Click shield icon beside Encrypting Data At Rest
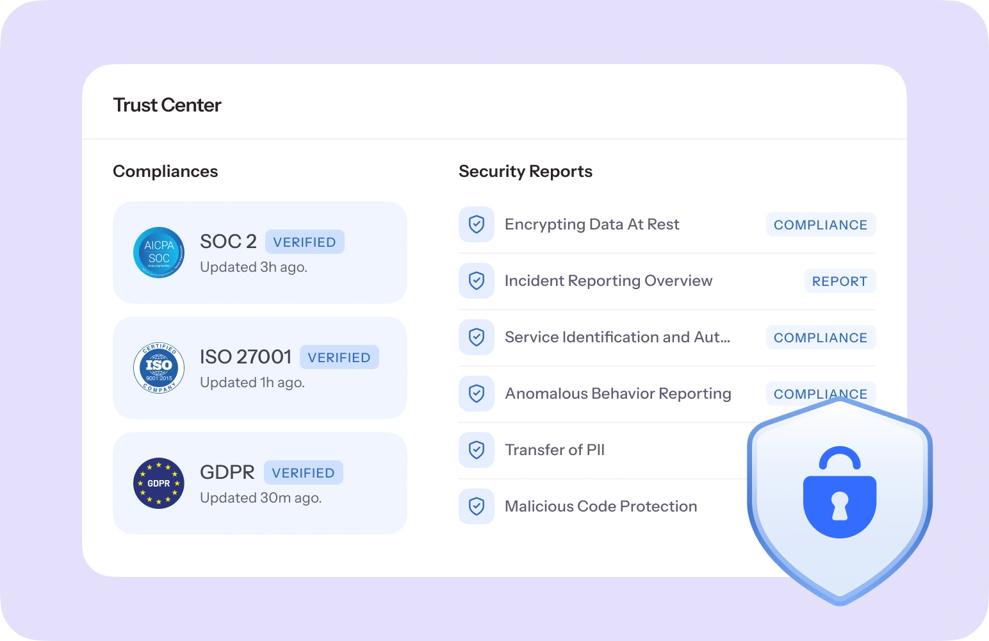Viewport: 989px width, 641px height. coord(477,224)
